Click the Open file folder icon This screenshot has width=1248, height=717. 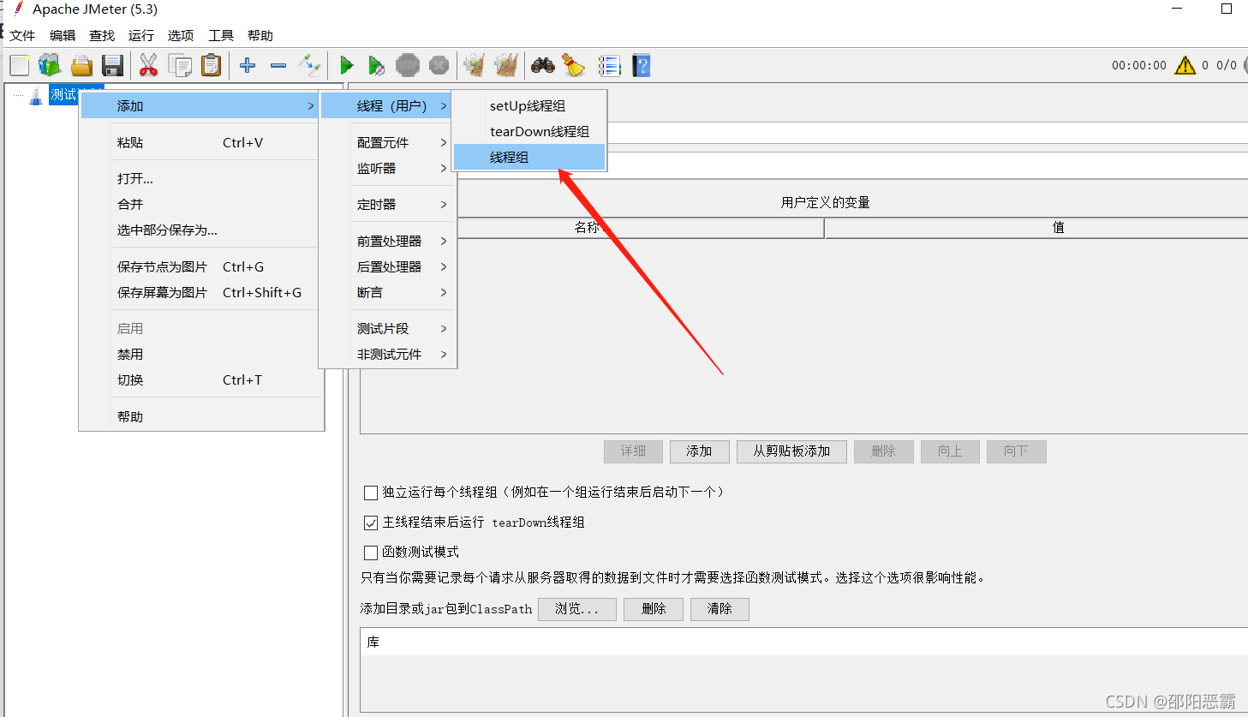pyautogui.click(x=81, y=65)
